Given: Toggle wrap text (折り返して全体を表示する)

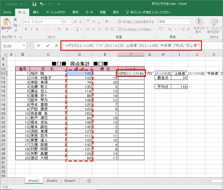Looking at the screenshot, I should point(136,22).
